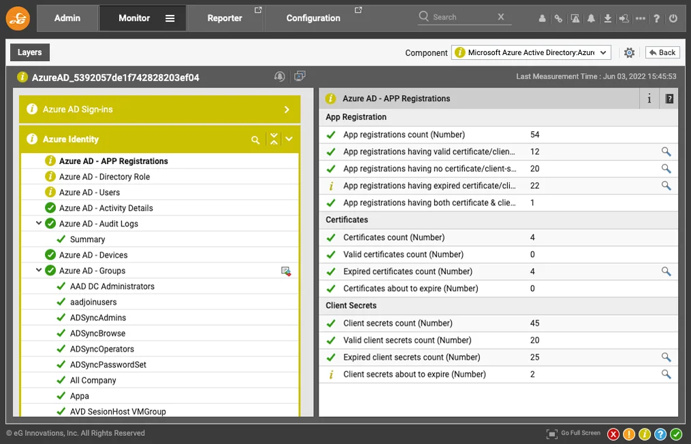Select All Company group
Screen dimensions: 691x444
[x=93, y=381]
